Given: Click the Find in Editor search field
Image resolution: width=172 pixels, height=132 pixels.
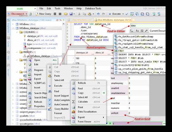Looking at the screenshot, I should 148,26.
